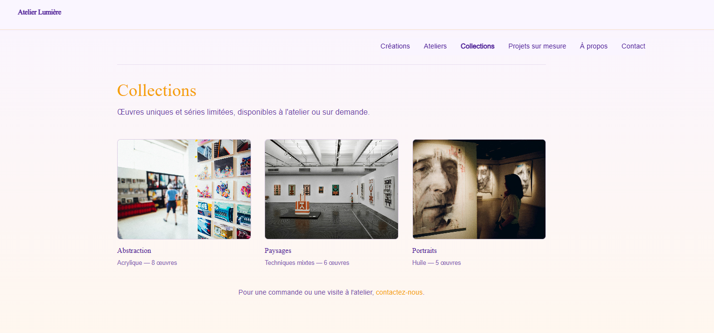Go to the Ateliers page
Screen dimensions: 714x333
(435, 46)
